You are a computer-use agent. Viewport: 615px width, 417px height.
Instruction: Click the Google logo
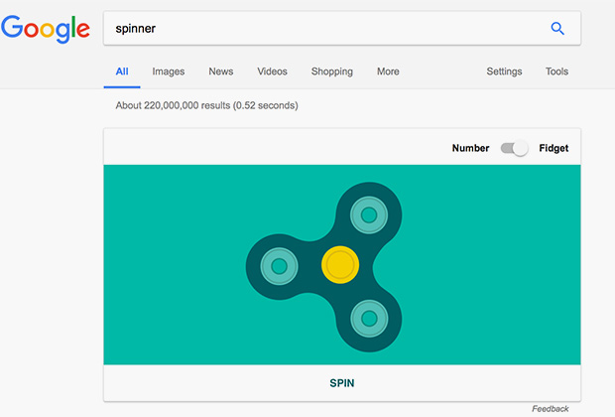point(47,29)
